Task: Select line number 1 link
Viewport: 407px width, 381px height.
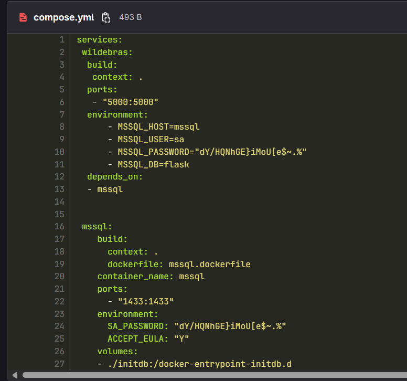Action: coord(61,39)
